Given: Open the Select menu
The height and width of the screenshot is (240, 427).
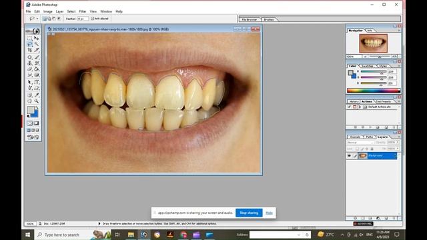Looking at the screenshot, I should tap(71, 11).
